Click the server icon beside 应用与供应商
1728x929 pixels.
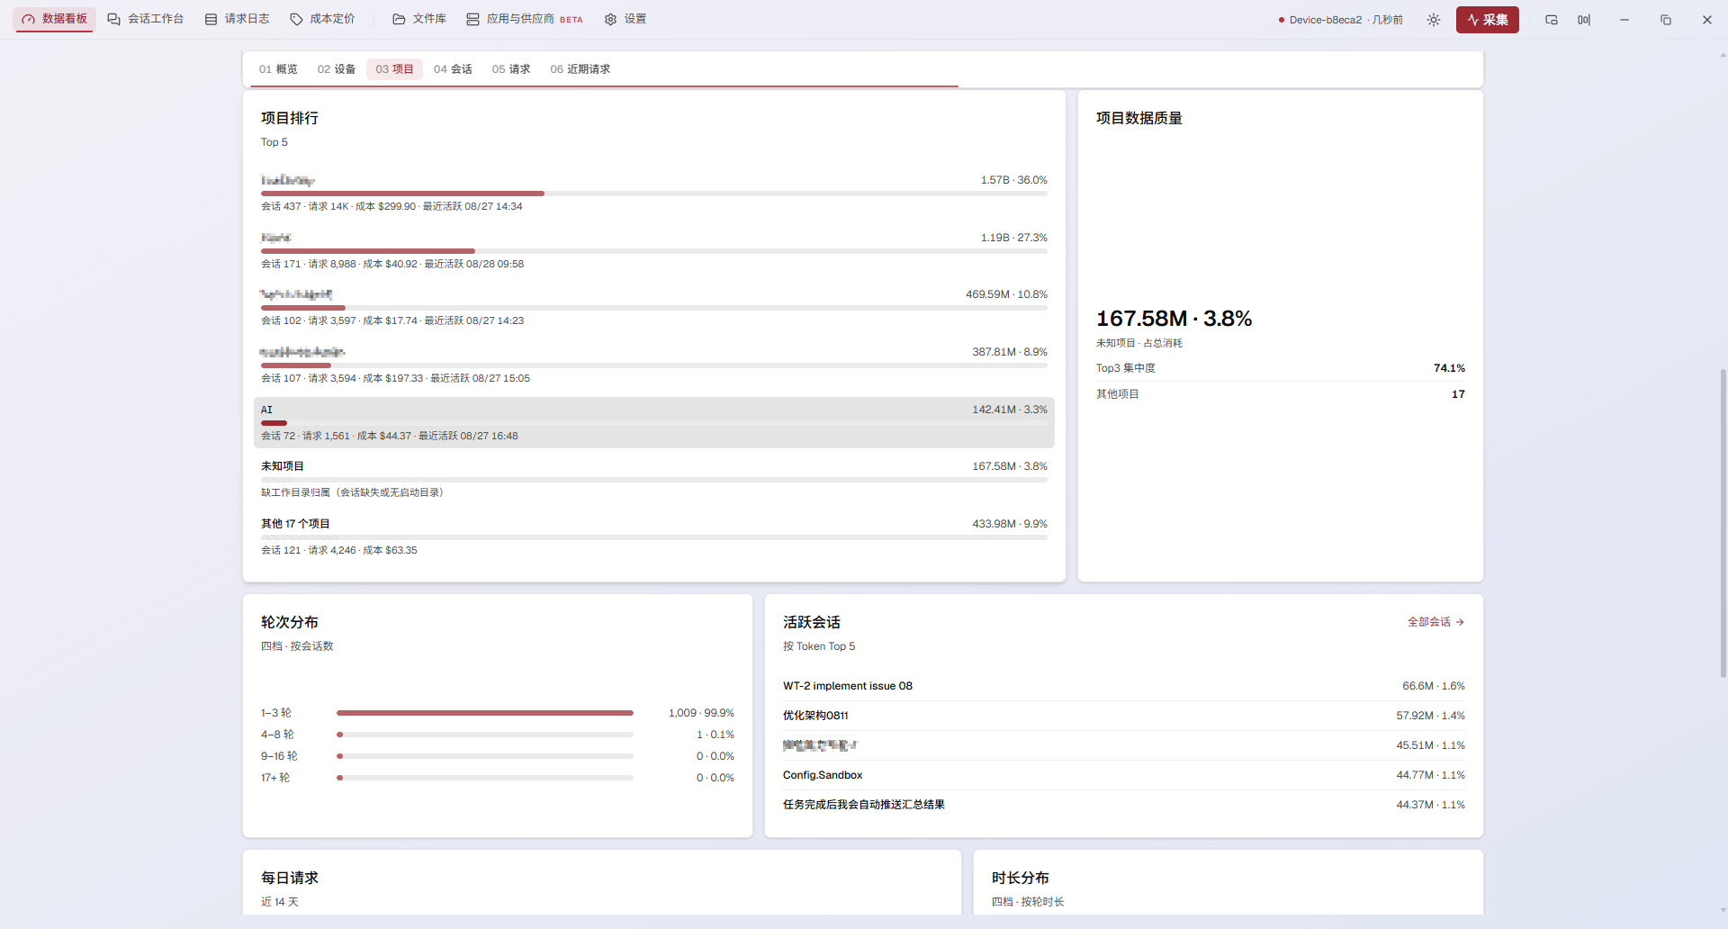click(472, 19)
